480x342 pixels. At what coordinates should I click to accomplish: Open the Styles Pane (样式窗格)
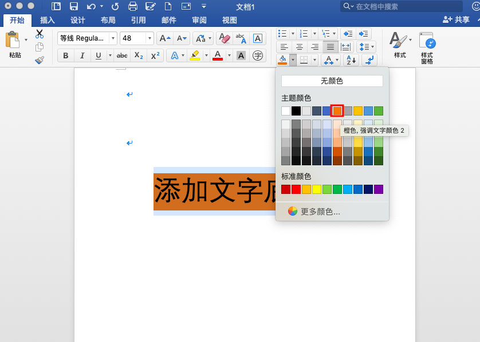(427, 47)
